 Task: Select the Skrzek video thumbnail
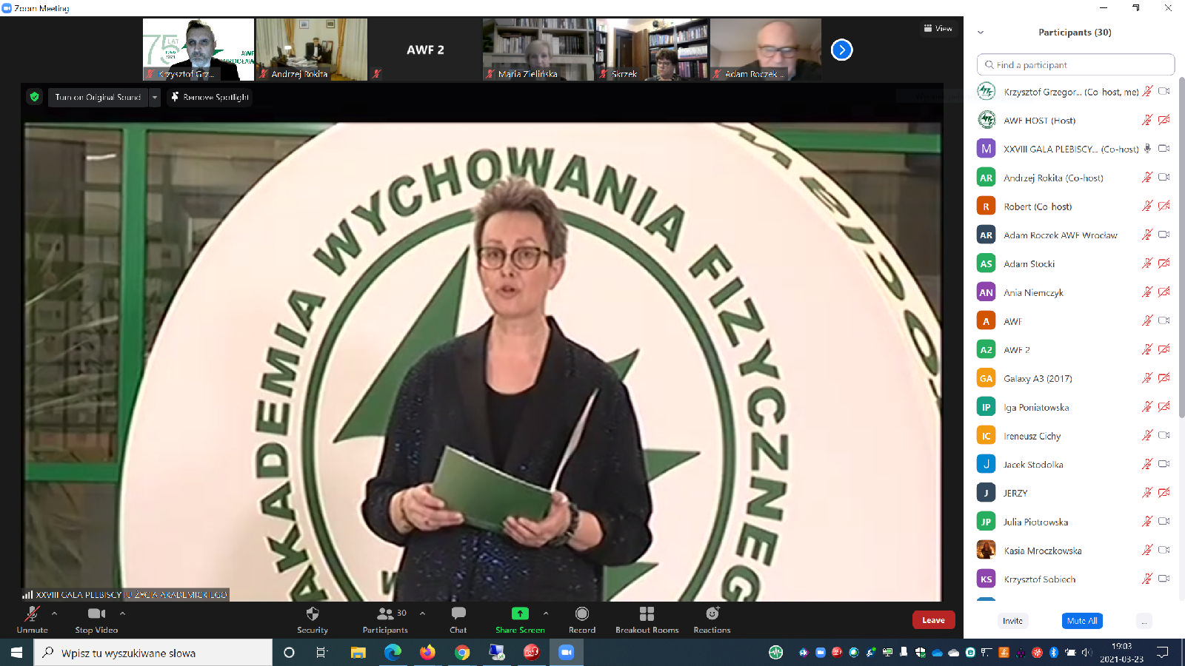pos(652,50)
